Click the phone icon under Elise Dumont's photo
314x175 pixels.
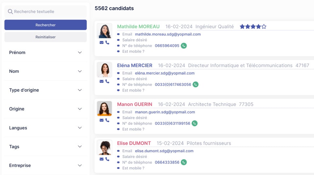107,159
